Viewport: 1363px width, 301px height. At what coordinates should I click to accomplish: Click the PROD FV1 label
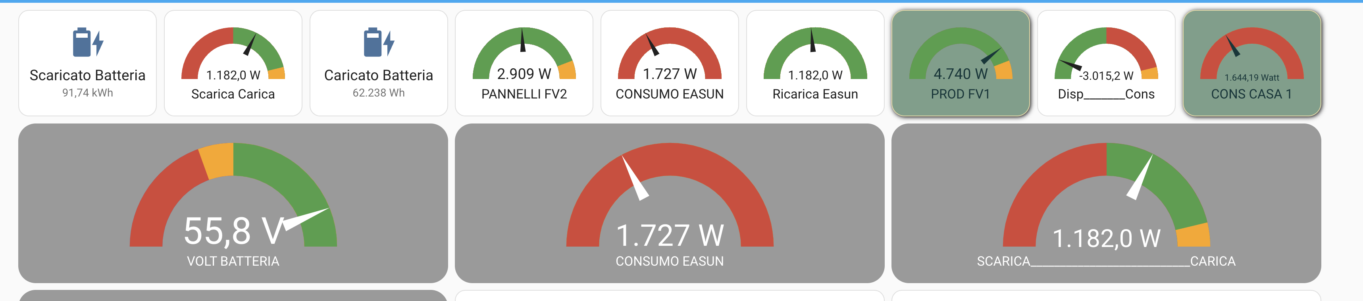pos(961,94)
